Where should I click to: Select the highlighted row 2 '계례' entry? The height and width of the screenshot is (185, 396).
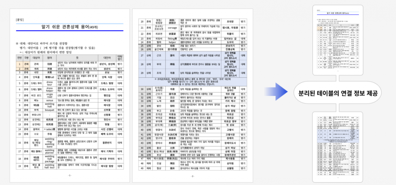(x=36, y=68)
